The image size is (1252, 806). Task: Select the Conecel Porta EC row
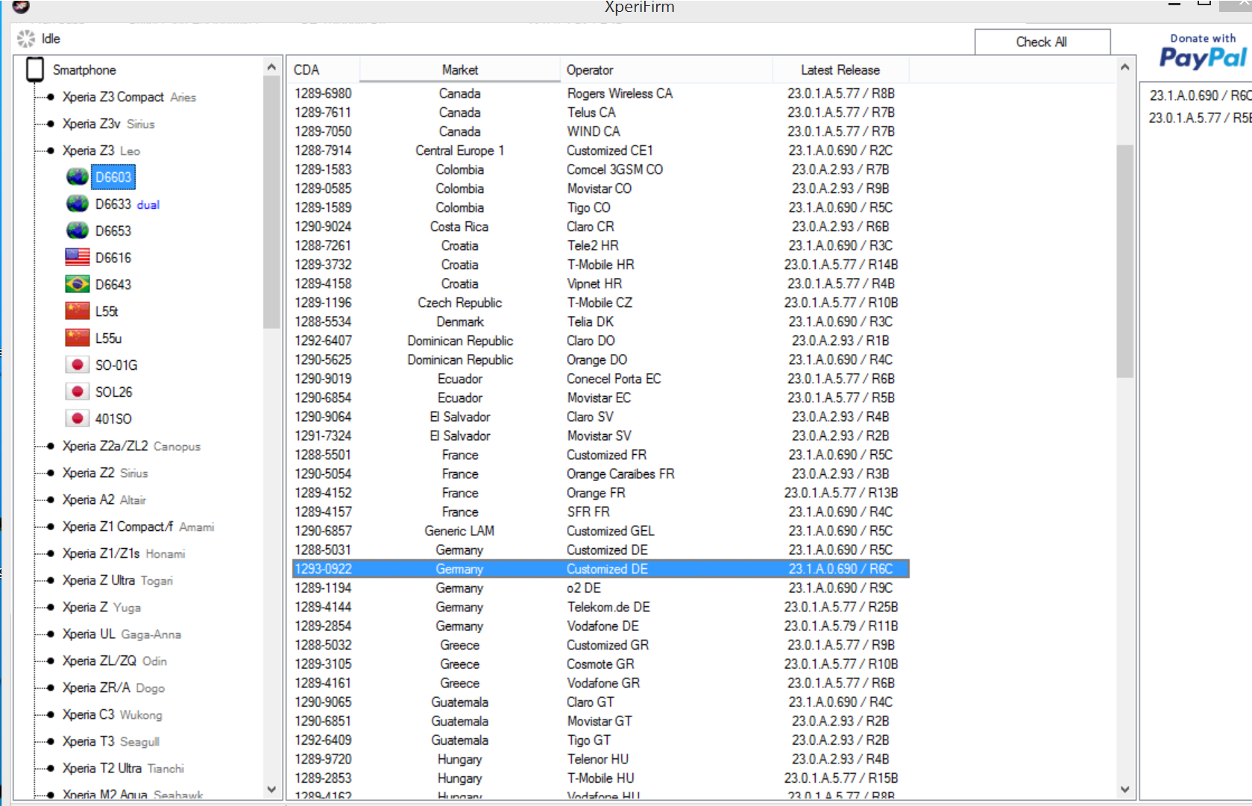(x=600, y=379)
